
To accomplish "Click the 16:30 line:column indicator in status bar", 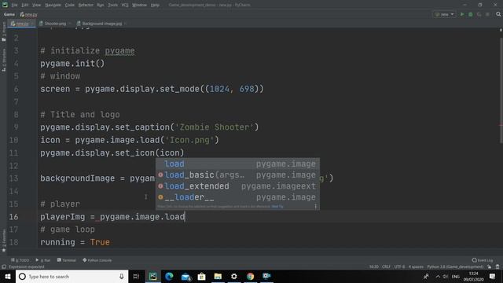I will point(374,267).
